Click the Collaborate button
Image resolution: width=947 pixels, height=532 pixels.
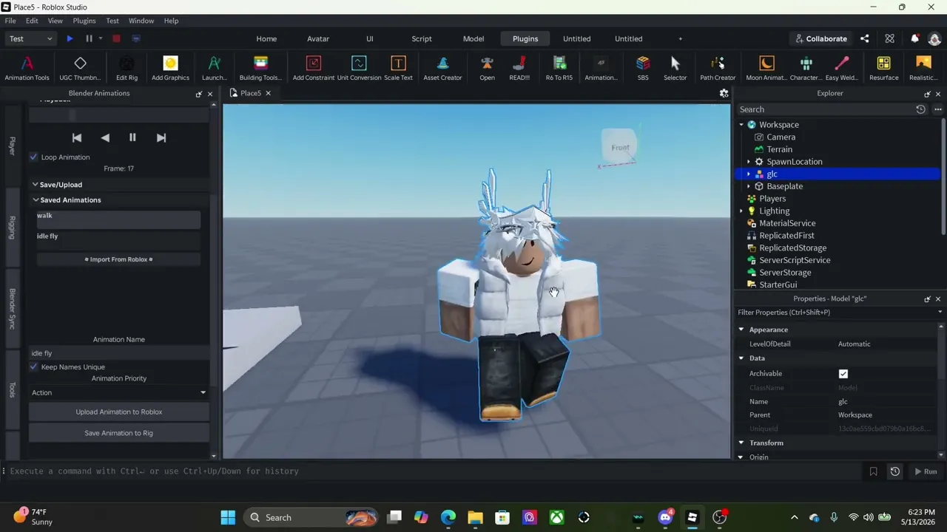[820, 38]
